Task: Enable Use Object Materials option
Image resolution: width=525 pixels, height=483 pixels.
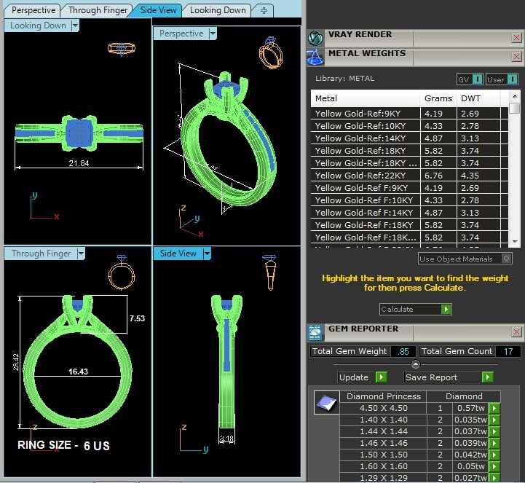Action: tap(507, 259)
